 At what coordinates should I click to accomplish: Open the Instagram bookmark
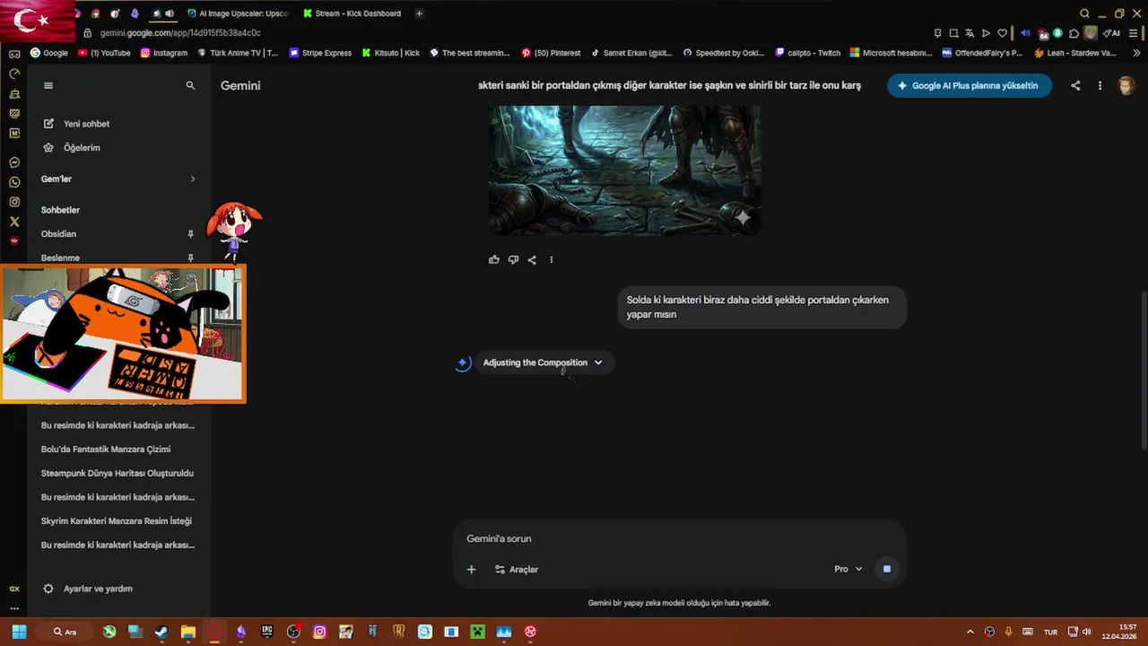tap(164, 53)
